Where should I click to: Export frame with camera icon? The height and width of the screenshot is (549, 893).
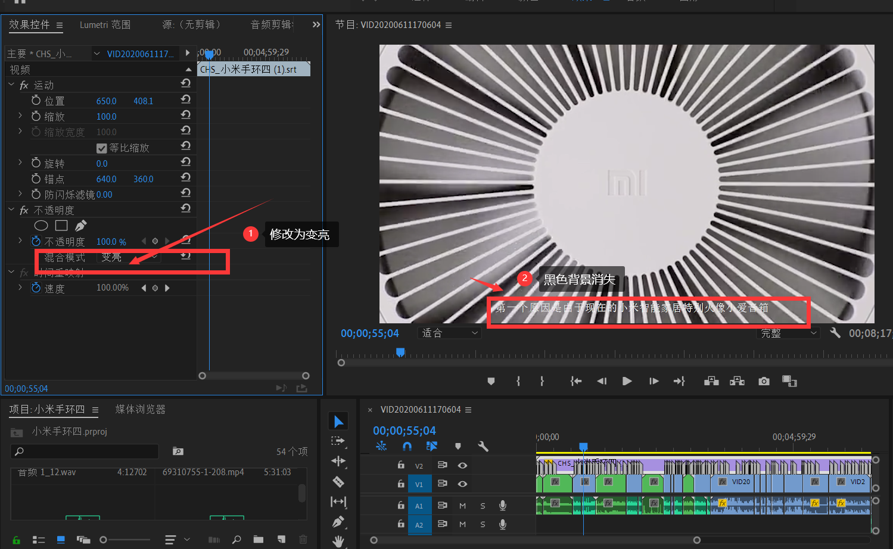coord(764,381)
